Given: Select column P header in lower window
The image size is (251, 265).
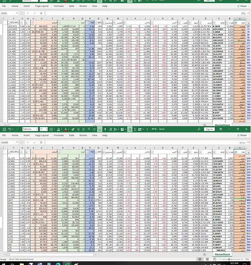Looking at the screenshot, I should [90, 148].
